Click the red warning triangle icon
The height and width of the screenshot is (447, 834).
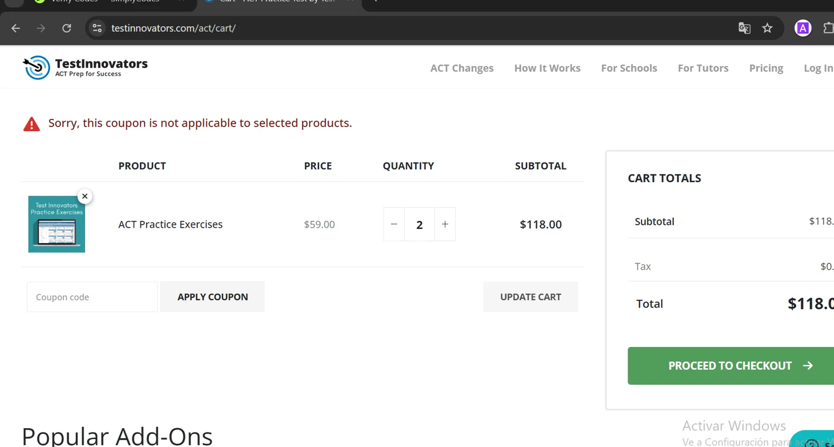pyautogui.click(x=32, y=124)
